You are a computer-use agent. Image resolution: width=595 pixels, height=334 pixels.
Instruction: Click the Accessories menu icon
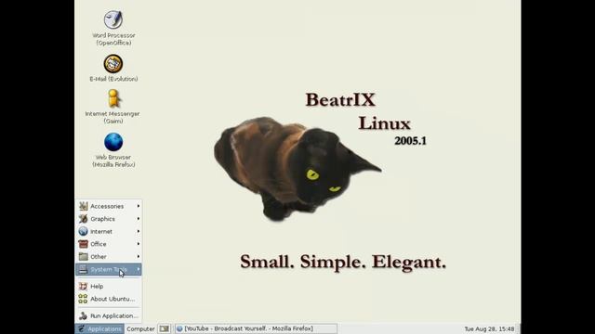[x=83, y=206]
